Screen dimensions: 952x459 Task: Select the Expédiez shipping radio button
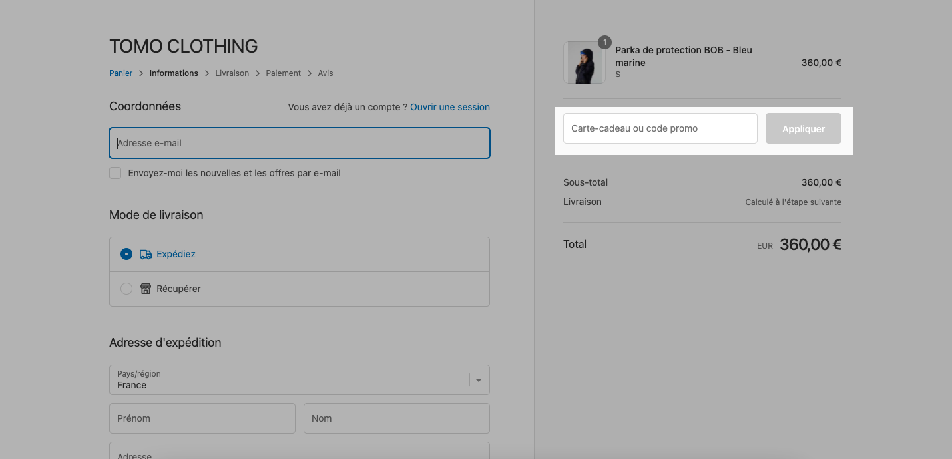(126, 254)
